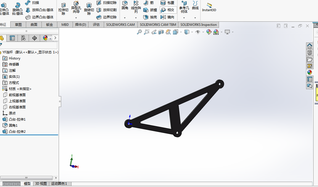This screenshot has height=187, width=318.
Task: Open the MBD tab
Action: (65, 25)
